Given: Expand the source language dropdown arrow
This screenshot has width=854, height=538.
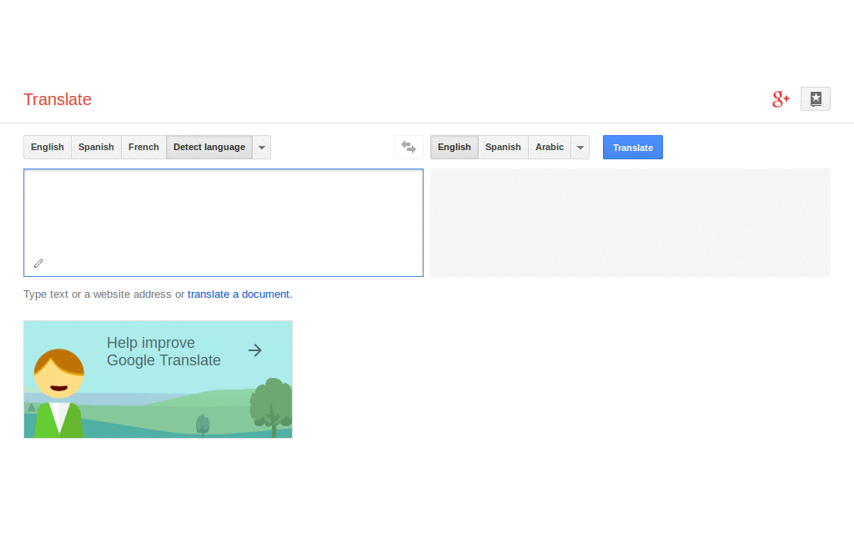Looking at the screenshot, I should tap(261, 147).
